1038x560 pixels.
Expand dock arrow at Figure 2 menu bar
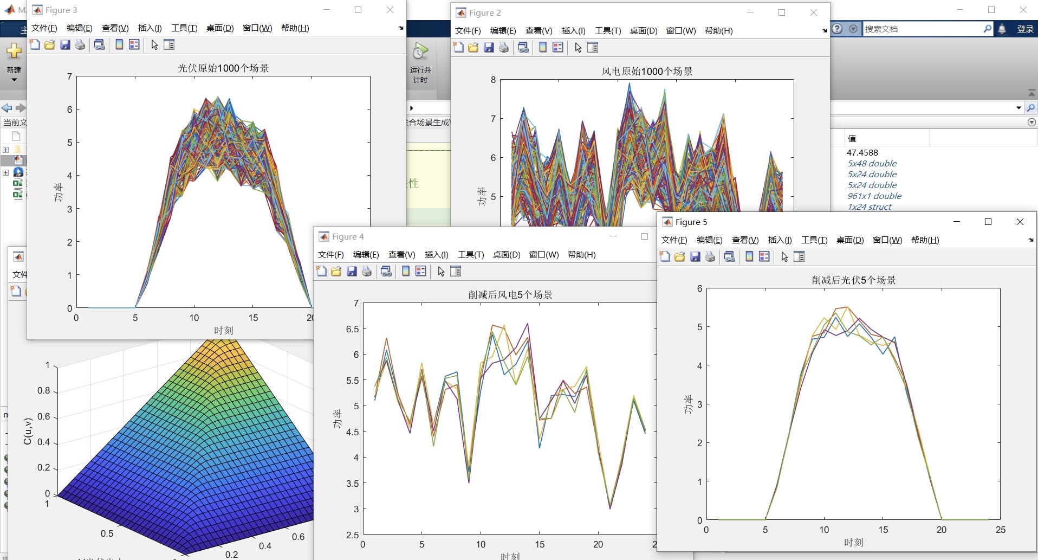pyautogui.click(x=825, y=31)
